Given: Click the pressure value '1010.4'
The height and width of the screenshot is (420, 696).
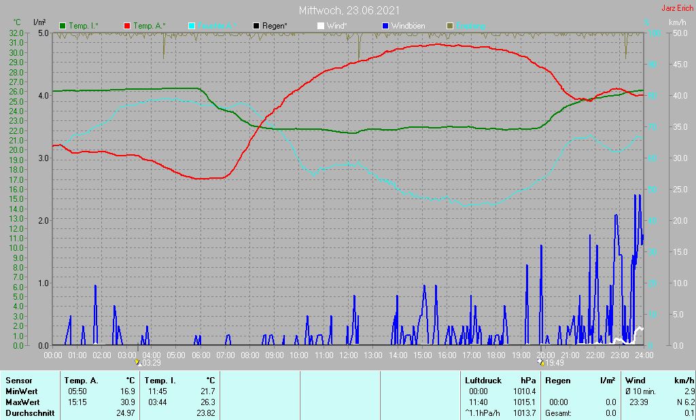Looking at the screenshot, I should coord(524,391).
